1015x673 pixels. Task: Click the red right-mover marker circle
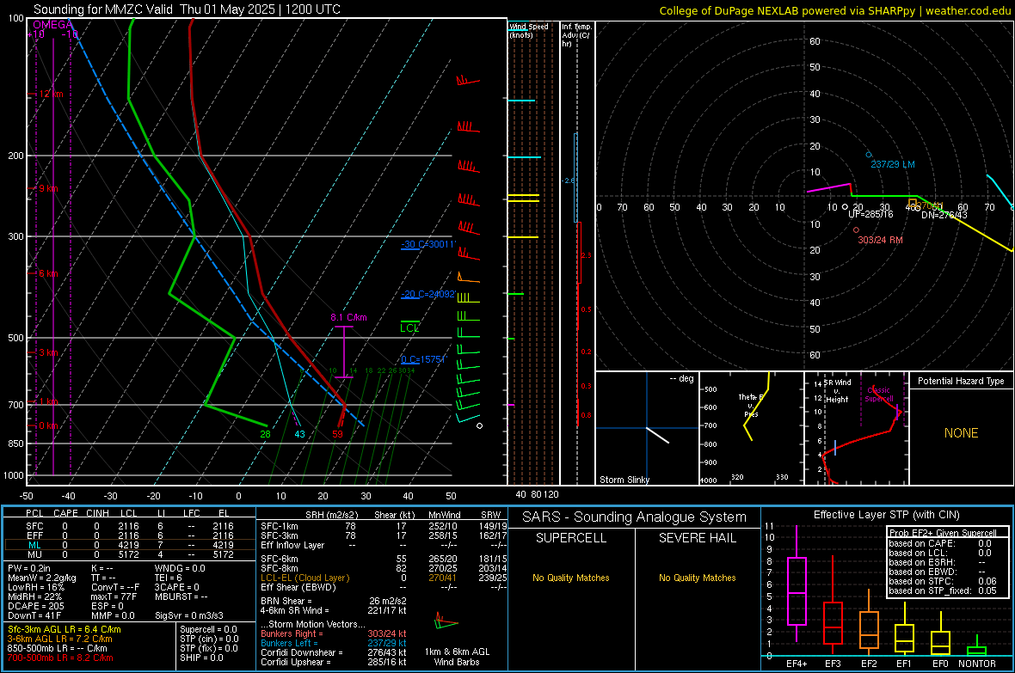tap(857, 229)
